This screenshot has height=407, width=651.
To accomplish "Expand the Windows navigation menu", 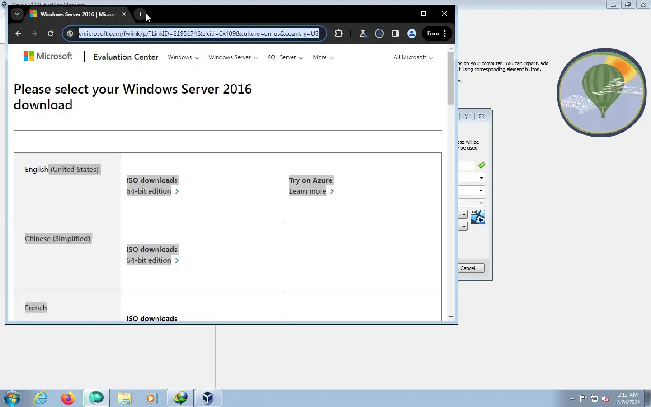I will click(x=183, y=57).
